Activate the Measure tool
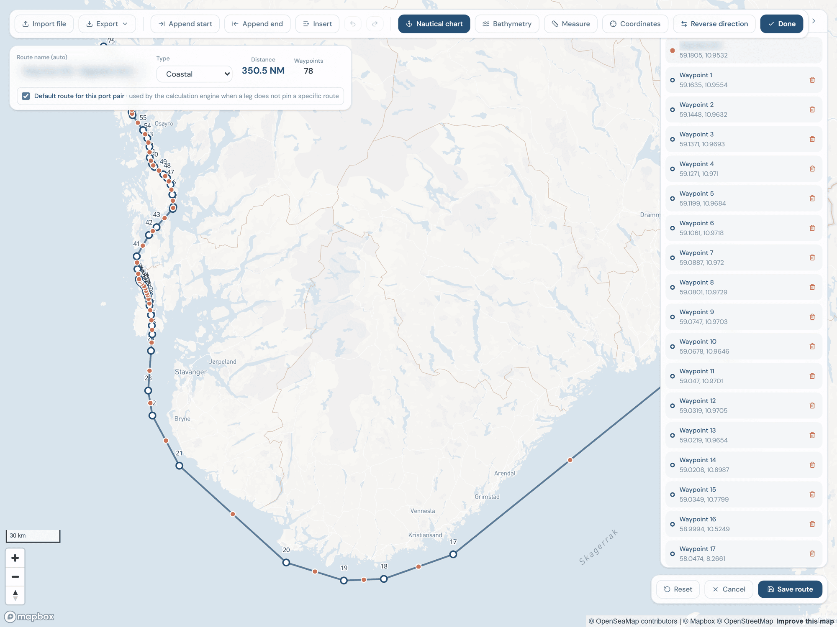Viewport: 837px width, 627px height. pos(570,24)
